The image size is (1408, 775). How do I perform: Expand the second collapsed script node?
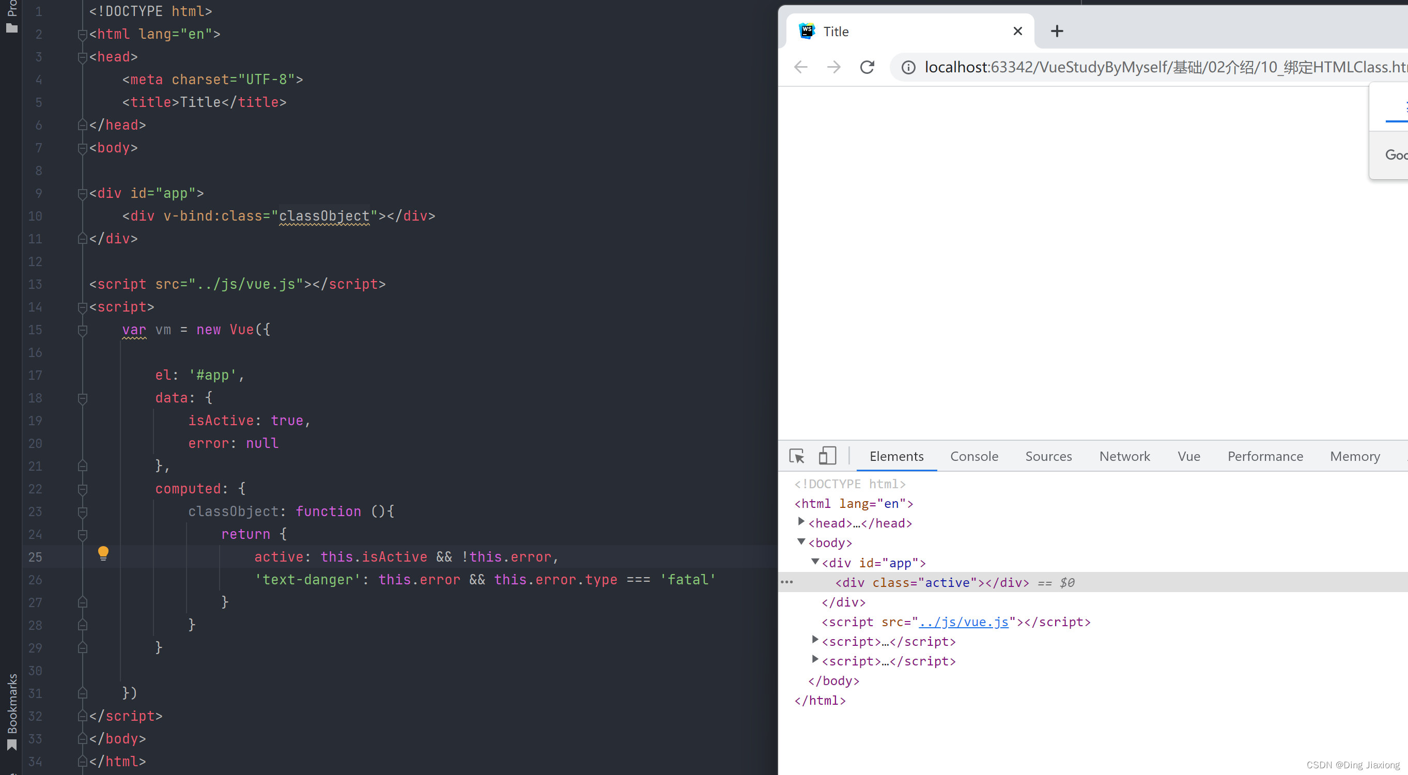[814, 659]
